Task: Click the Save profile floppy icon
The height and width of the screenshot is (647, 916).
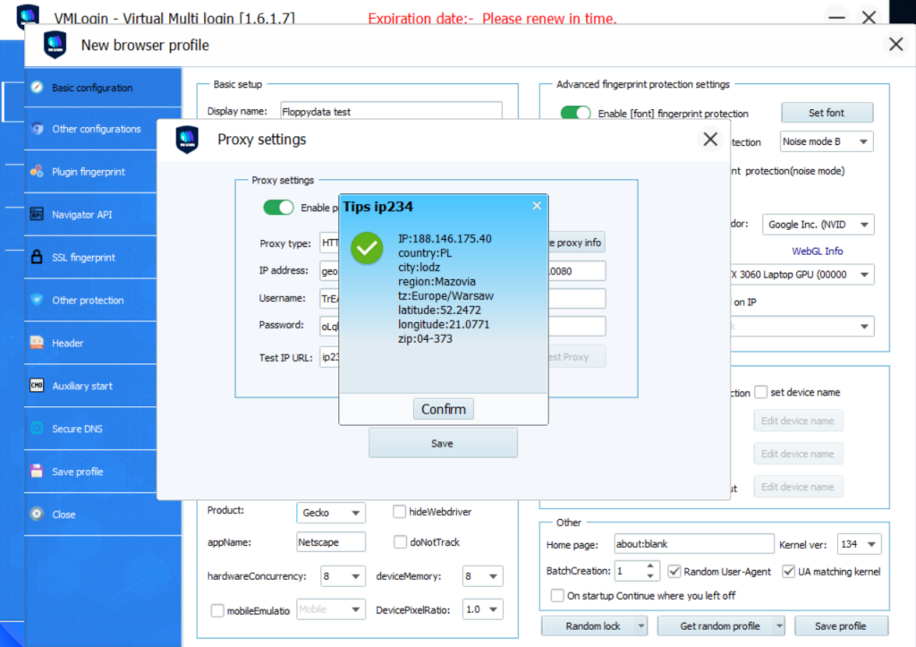Action: pos(37,471)
